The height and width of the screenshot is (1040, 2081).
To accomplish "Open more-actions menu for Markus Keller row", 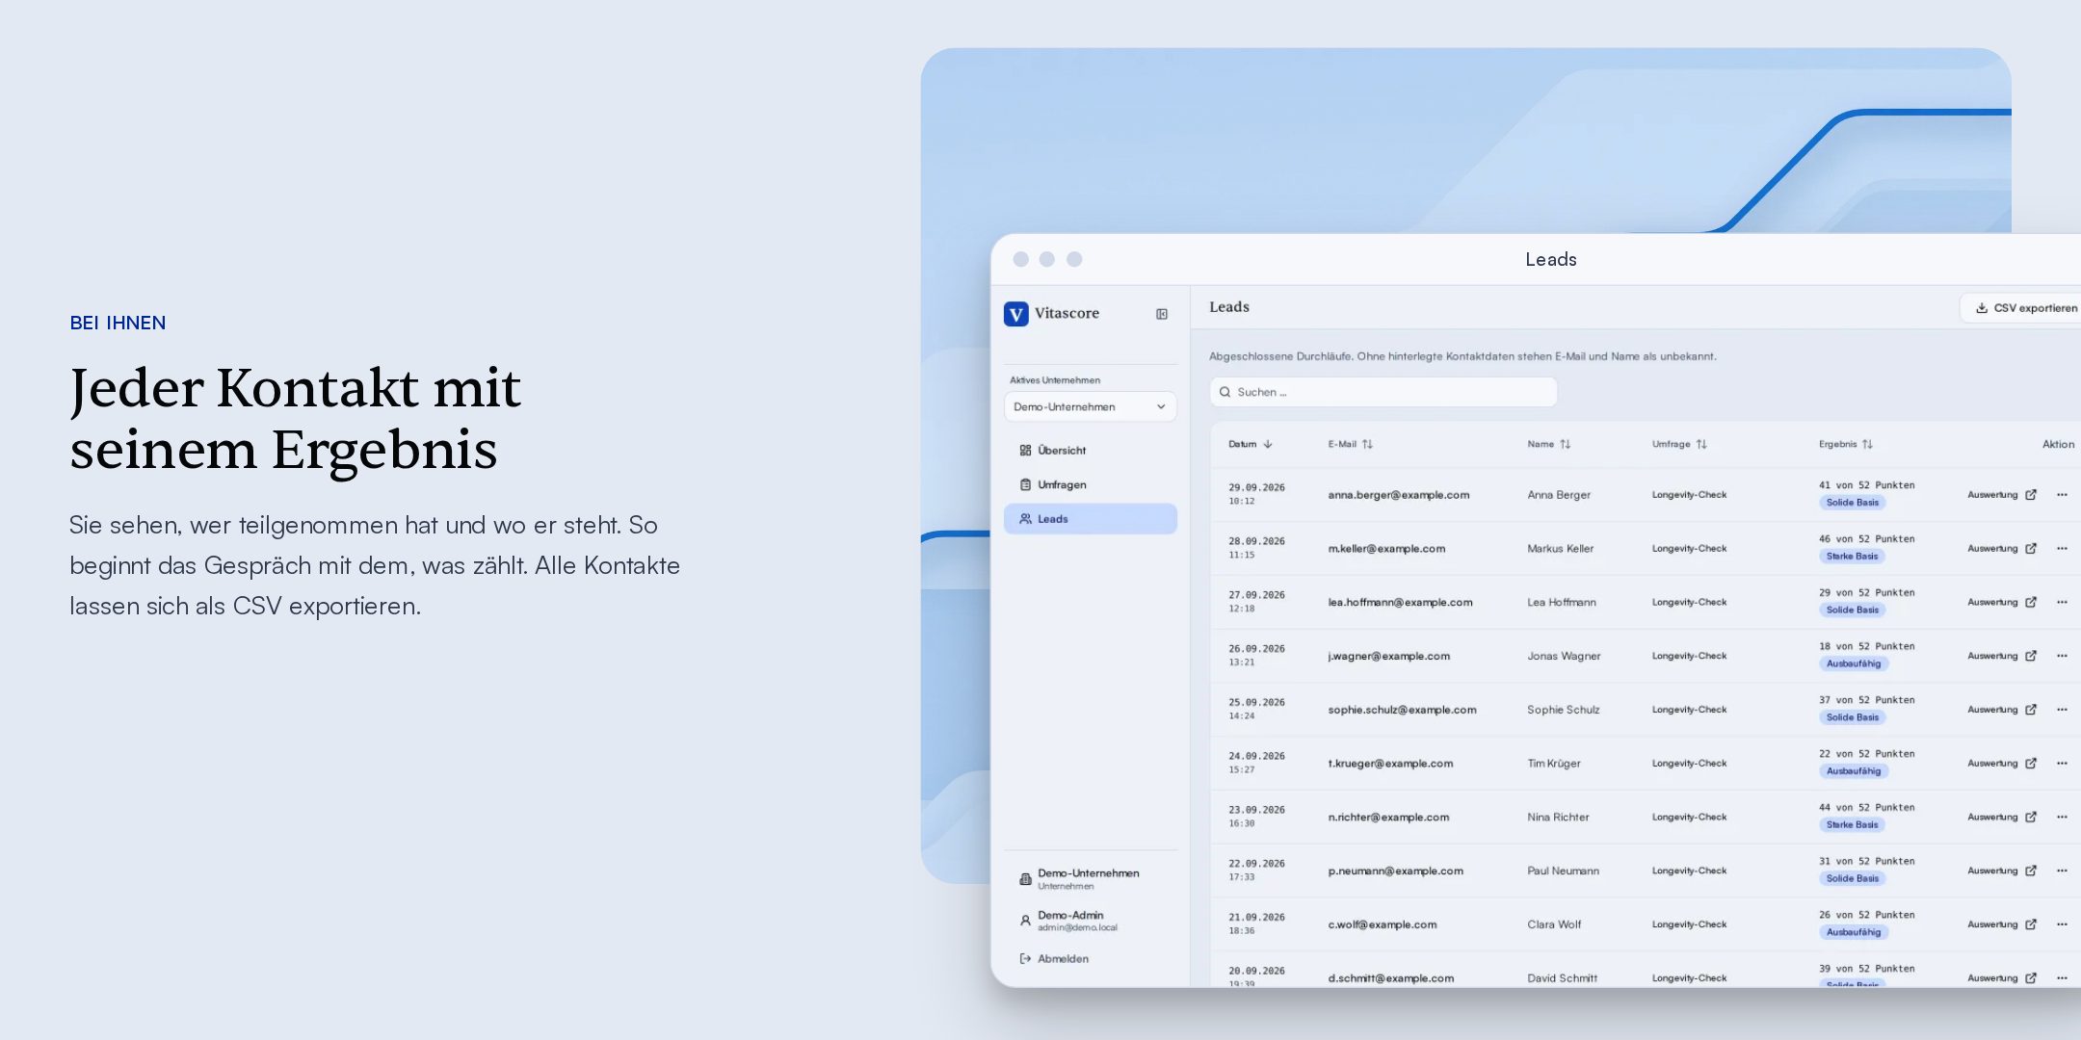I will [x=2062, y=549].
